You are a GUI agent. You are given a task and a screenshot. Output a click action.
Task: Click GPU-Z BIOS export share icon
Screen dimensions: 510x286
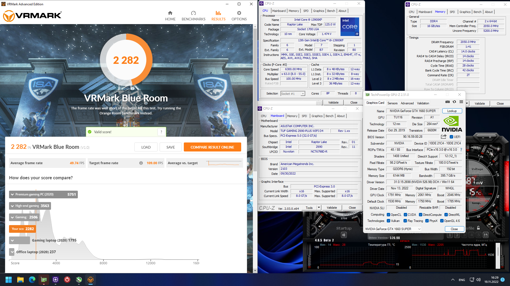(x=444, y=137)
